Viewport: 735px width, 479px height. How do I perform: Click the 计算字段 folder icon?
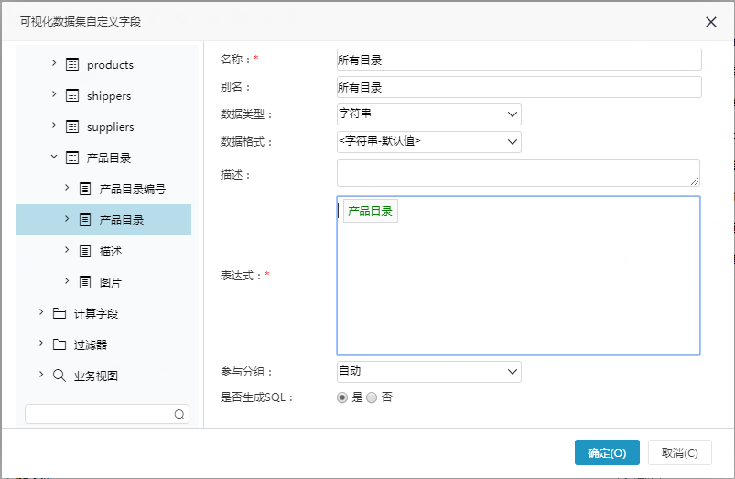[x=59, y=313]
